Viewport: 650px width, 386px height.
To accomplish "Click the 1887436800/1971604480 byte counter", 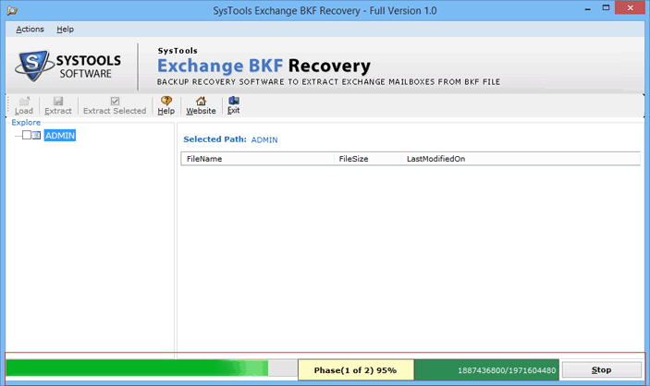I will [x=487, y=370].
